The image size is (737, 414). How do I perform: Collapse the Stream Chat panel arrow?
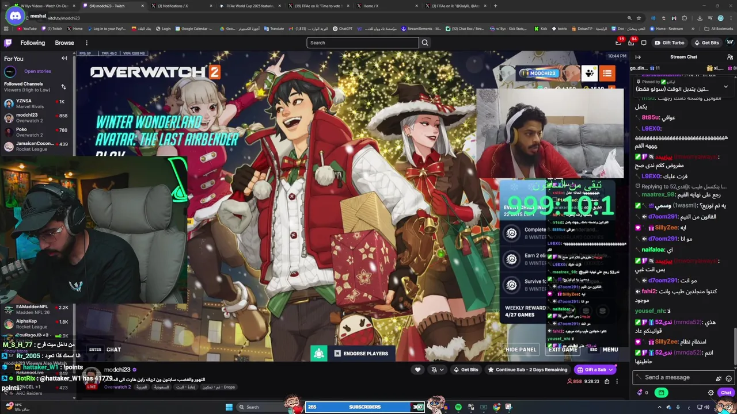pos(638,57)
